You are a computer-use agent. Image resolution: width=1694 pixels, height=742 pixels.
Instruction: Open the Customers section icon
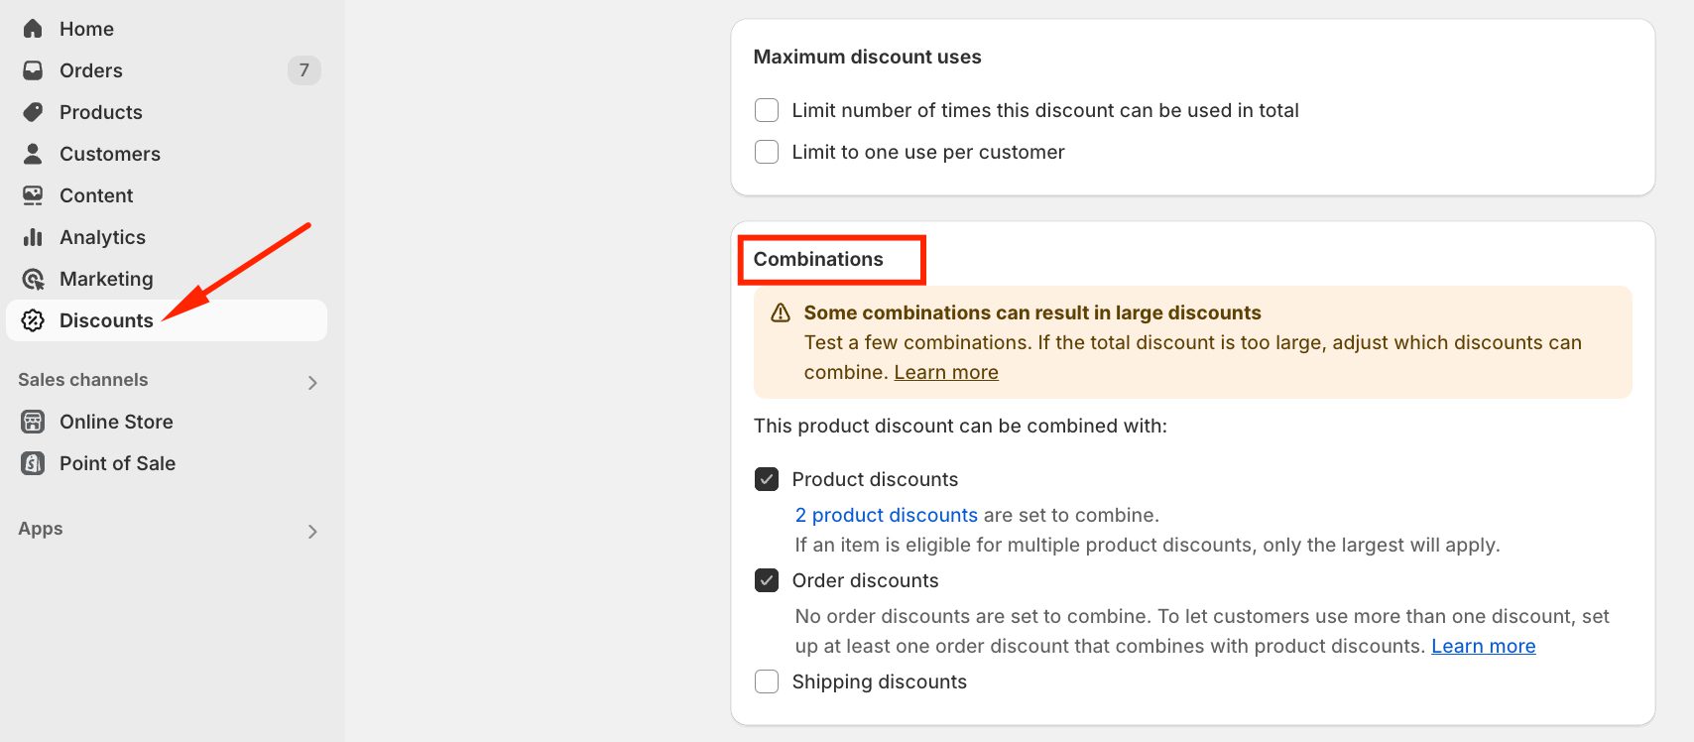tap(33, 154)
